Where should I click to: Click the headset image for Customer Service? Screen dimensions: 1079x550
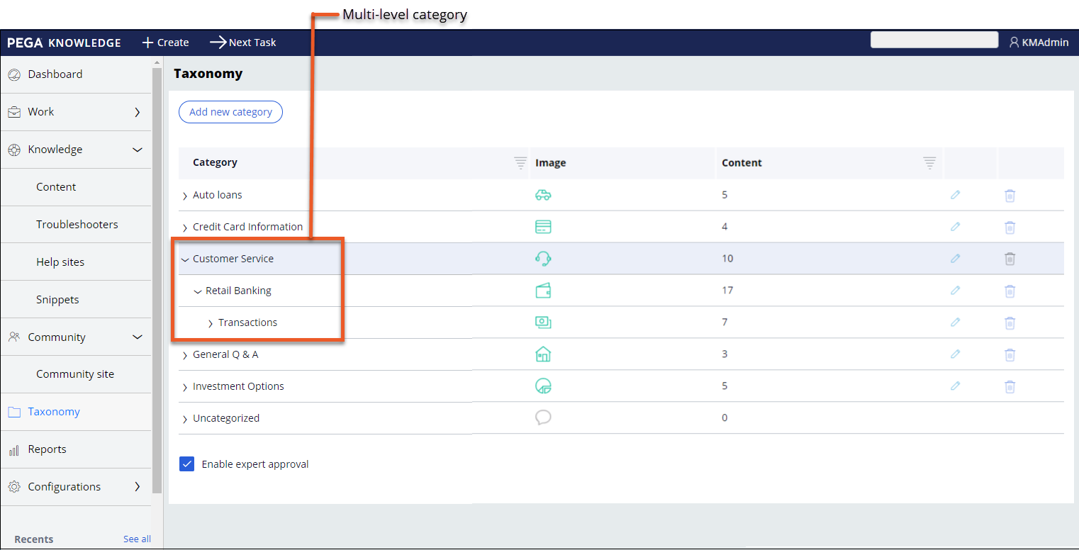543,259
